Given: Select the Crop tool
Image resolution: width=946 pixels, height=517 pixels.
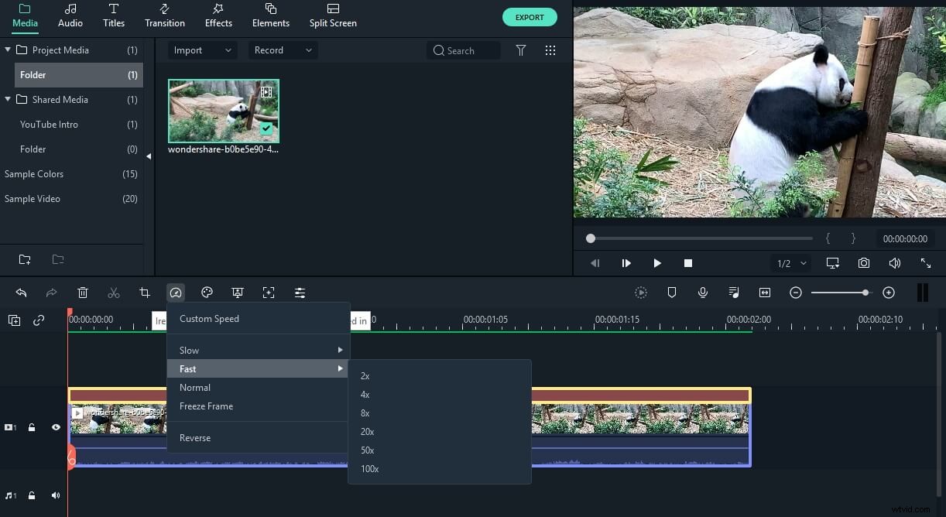Looking at the screenshot, I should coord(145,293).
